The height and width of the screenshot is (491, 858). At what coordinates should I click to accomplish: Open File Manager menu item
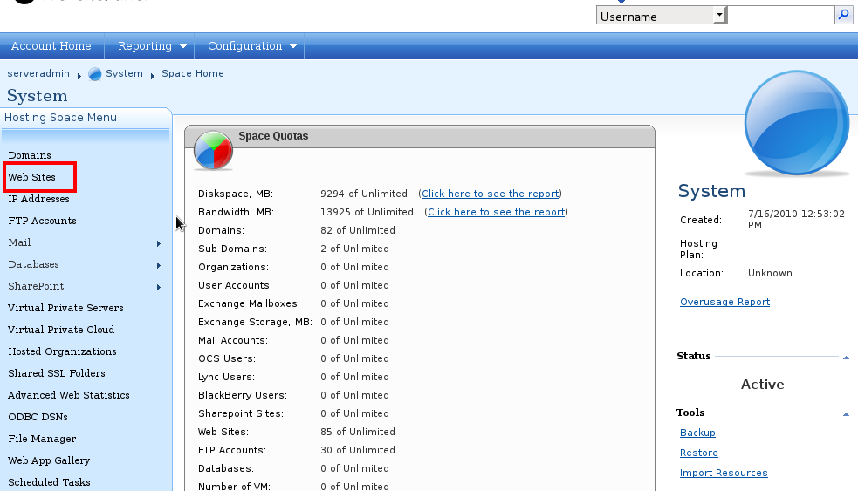42,439
